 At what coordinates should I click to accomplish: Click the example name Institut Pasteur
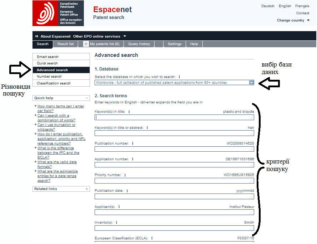tap(242, 206)
